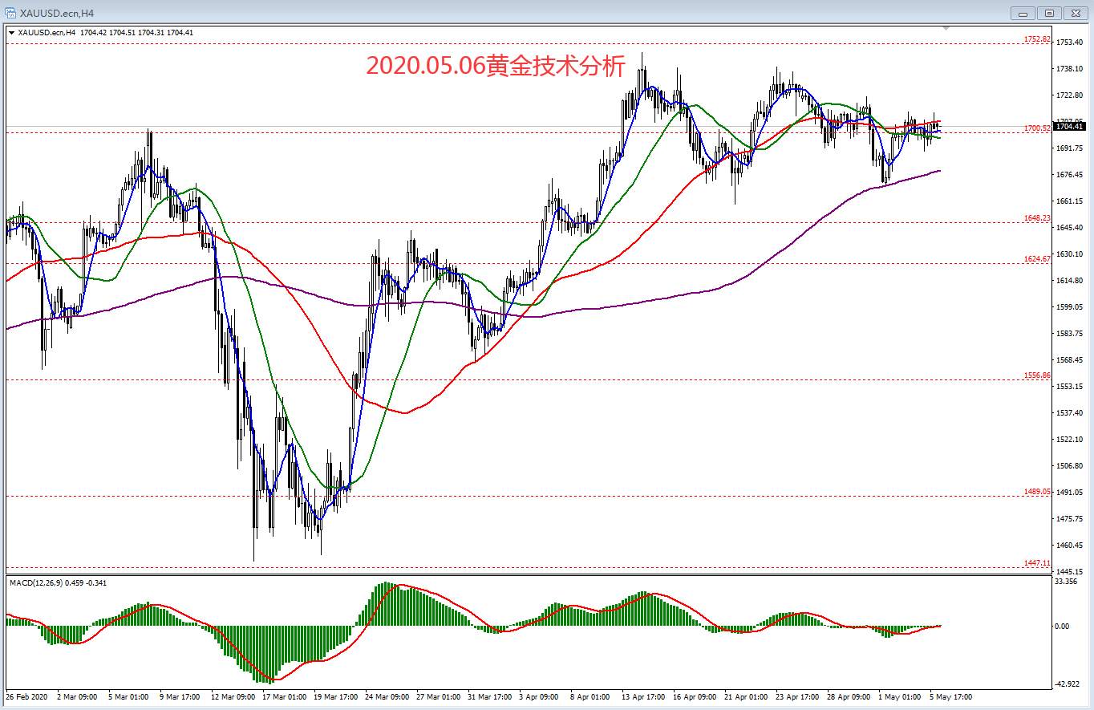Click the OHLC values 1704.42 1704.51 1704.31 1704.41
This screenshot has width=1094, height=710.
coord(136,33)
